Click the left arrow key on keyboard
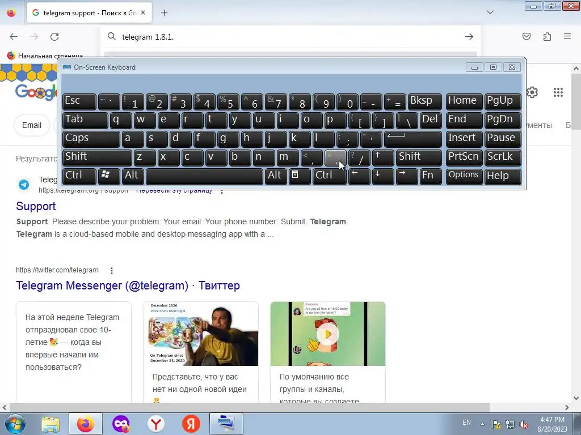Screen dimensions: 581x435 [x=359, y=176]
